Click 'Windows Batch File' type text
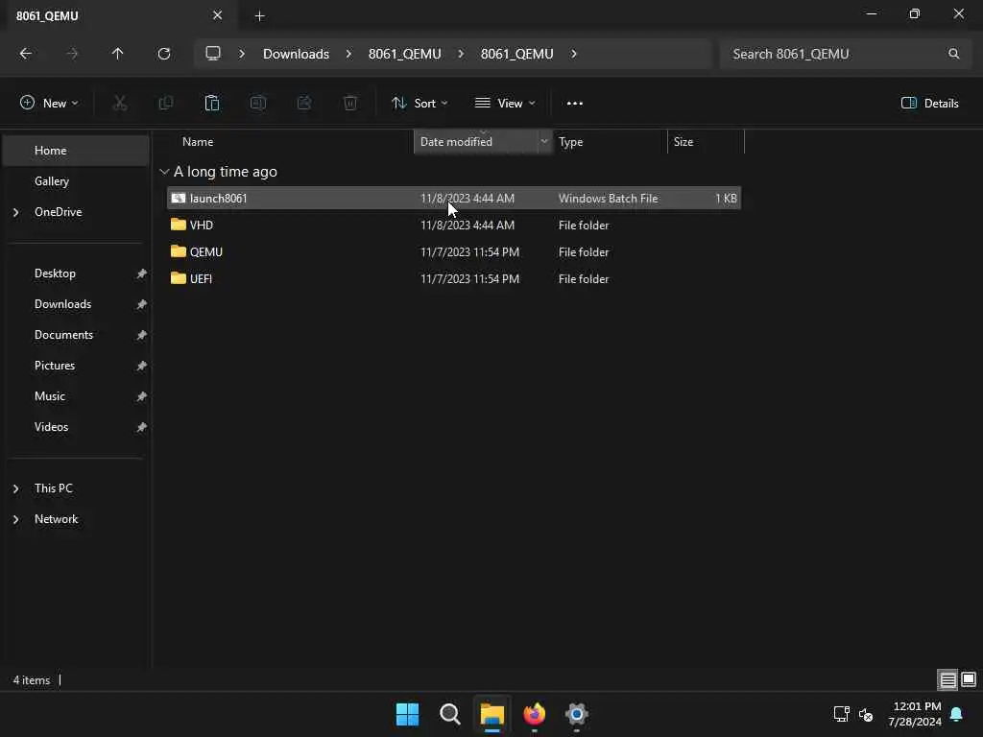The height and width of the screenshot is (737, 983). point(608,198)
